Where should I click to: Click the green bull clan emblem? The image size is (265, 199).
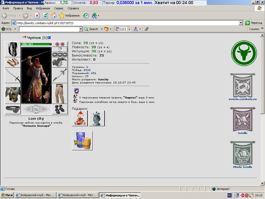[244, 53]
